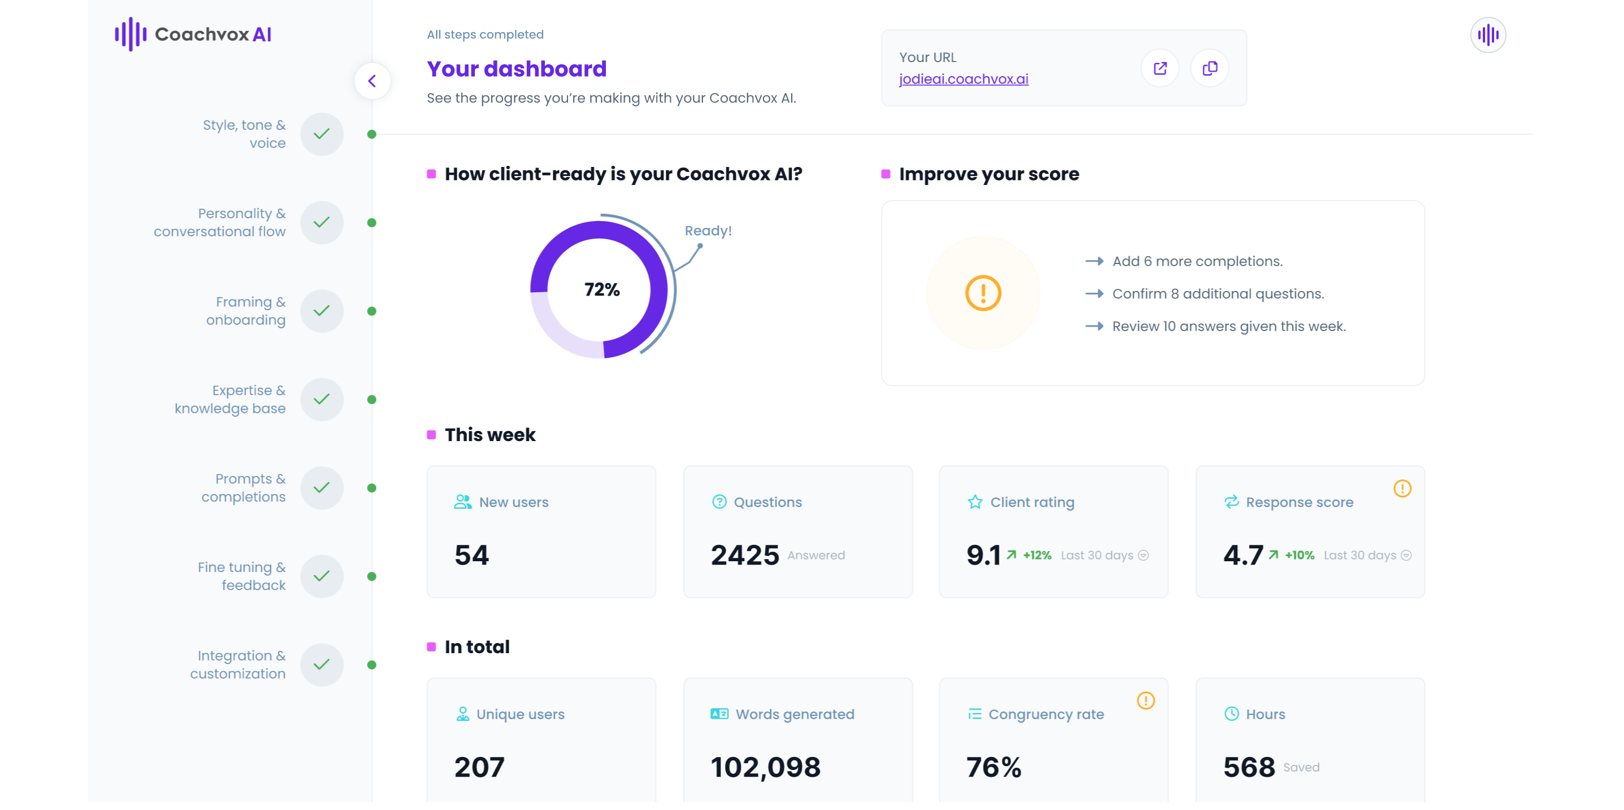Viewport: 1624px width, 810px height.
Task: Click the Client rating up-trend arrow
Action: pos(1011,554)
